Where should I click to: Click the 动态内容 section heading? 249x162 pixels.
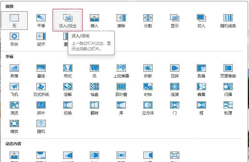(13, 144)
